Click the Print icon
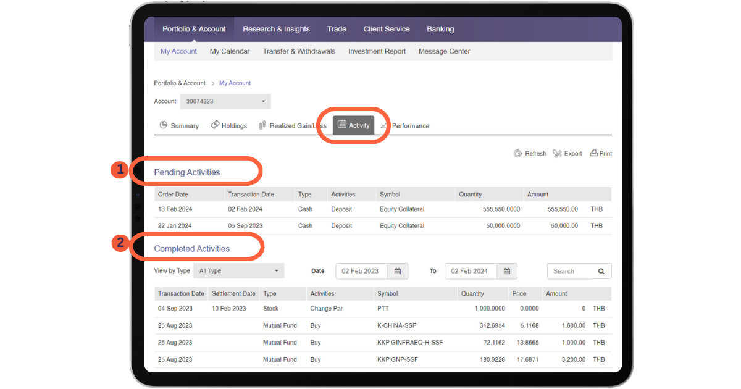Image resolution: width=741 pixels, height=389 pixels. (x=594, y=153)
